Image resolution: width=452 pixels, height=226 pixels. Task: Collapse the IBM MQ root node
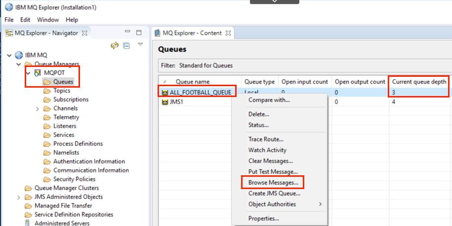(9, 55)
